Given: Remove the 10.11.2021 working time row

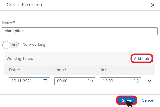Looking at the screenshot, I should 150,81.
